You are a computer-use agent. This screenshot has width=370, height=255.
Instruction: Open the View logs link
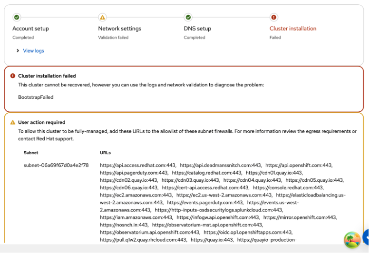pos(33,50)
